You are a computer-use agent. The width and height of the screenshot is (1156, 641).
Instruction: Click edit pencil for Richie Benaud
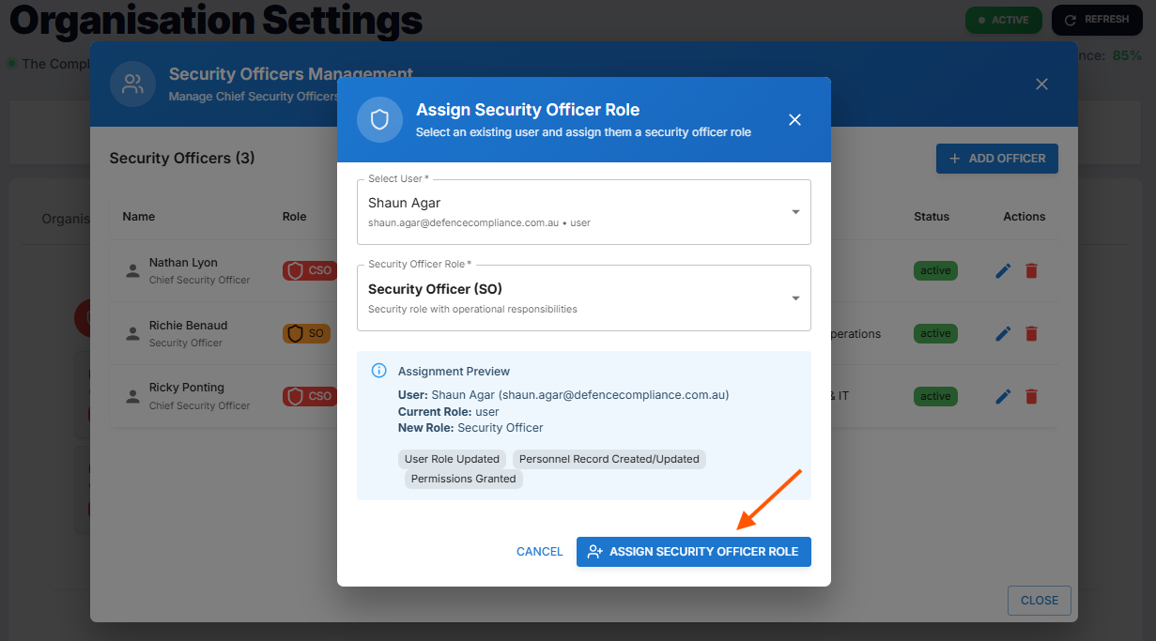(x=1003, y=334)
